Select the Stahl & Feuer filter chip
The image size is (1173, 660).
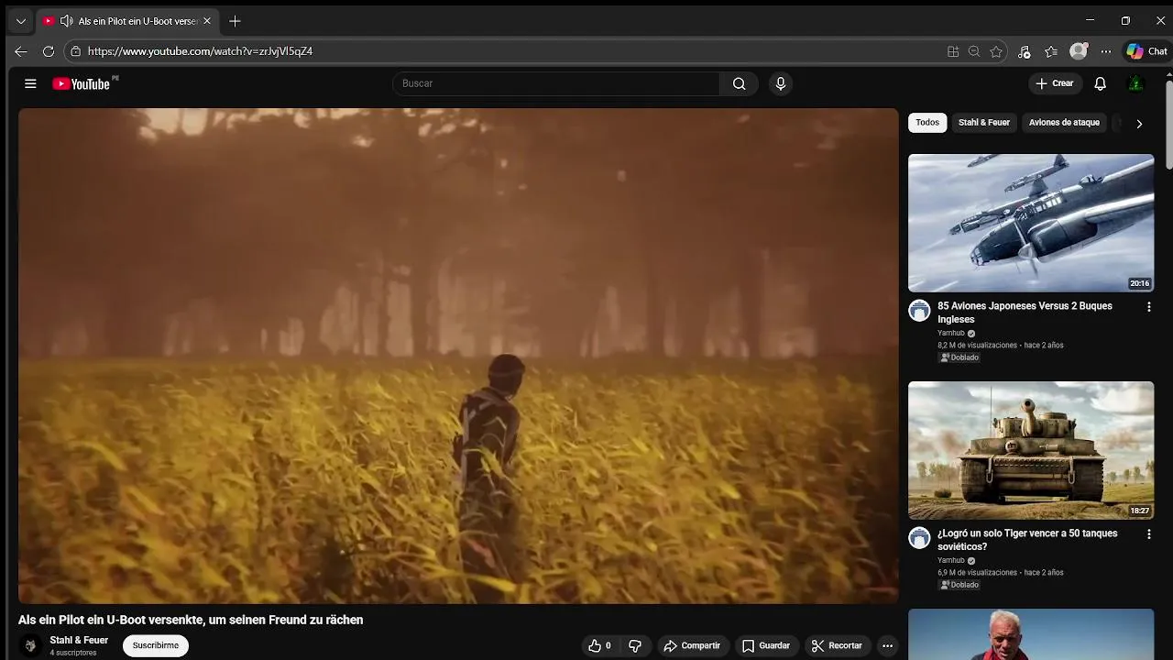coord(984,123)
